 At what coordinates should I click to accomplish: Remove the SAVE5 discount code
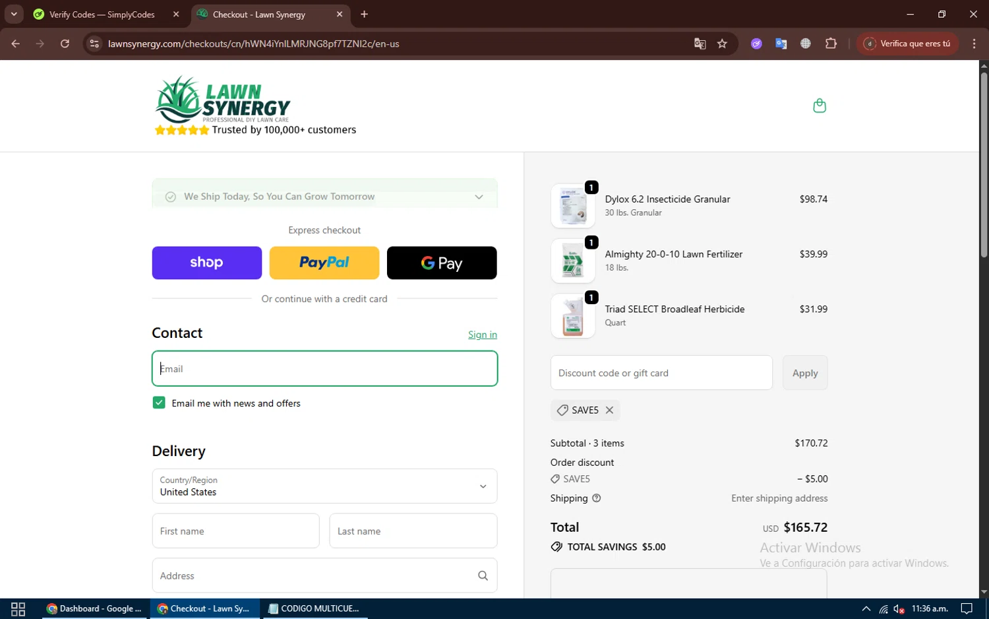[609, 410]
